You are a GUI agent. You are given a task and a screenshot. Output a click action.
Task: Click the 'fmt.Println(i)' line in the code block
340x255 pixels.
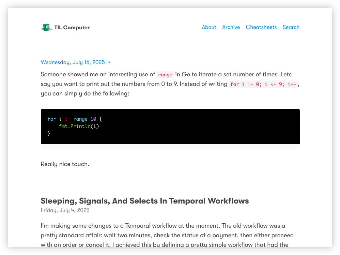coord(79,126)
